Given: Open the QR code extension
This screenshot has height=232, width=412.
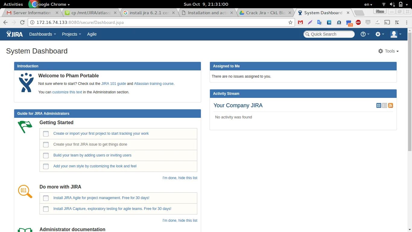Looking at the screenshot, I should (x=397, y=22).
